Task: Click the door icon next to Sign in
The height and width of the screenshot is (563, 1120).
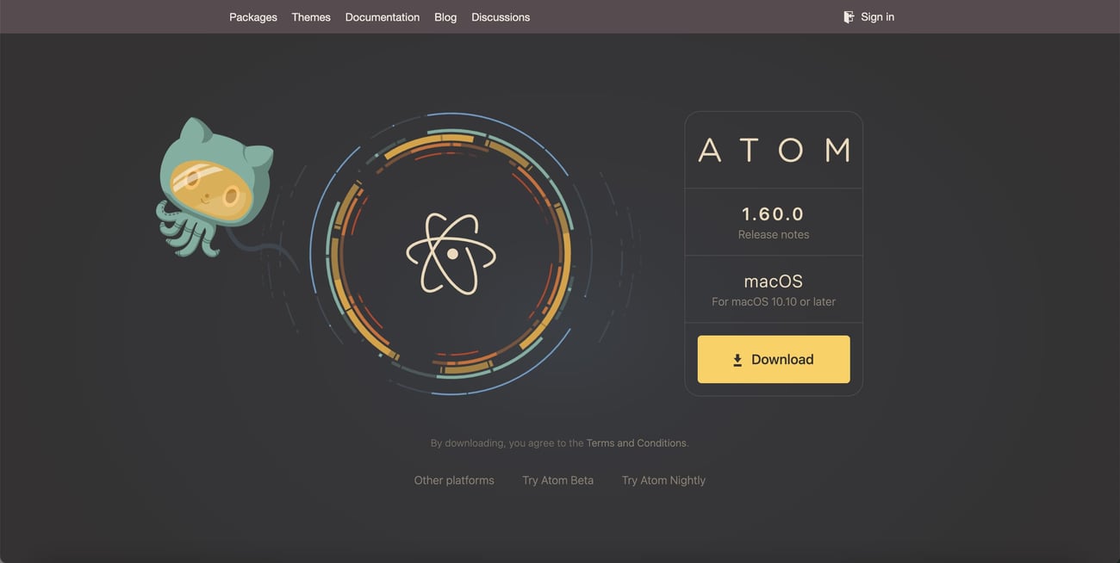Action: pyautogui.click(x=847, y=15)
